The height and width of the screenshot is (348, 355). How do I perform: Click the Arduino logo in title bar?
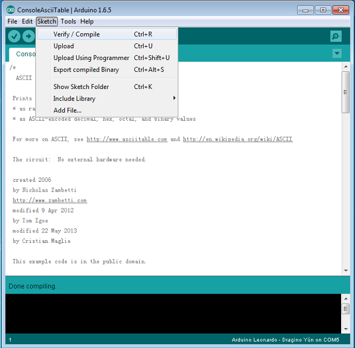coord(11,10)
